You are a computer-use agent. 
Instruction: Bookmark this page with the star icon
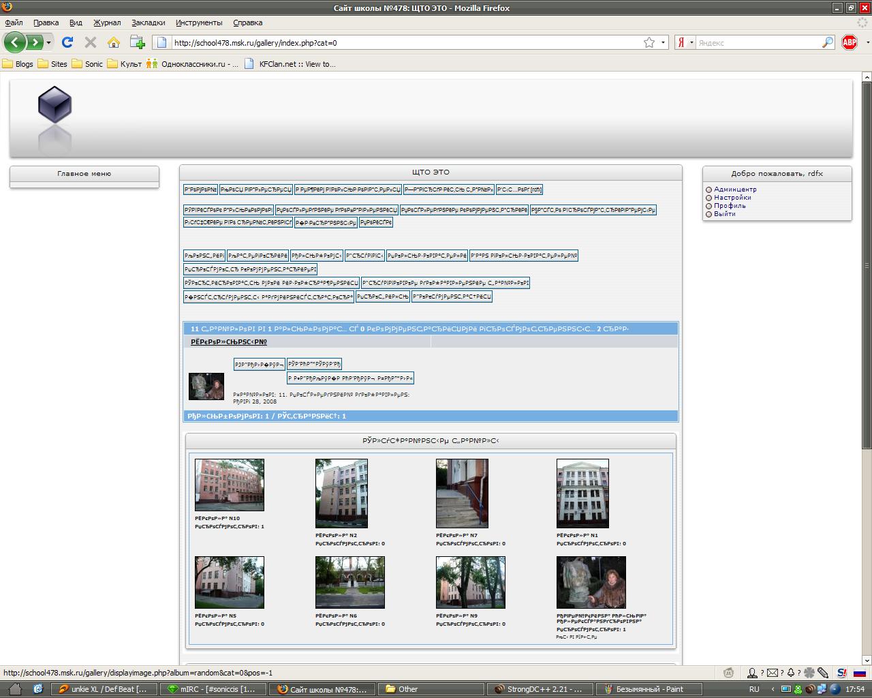pos(649,42)
